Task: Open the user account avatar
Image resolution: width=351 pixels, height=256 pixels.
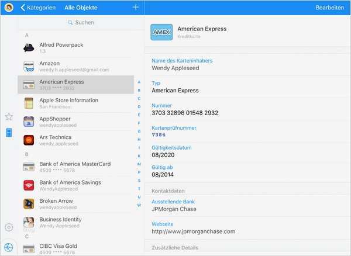Action: (x=9, y=8)
